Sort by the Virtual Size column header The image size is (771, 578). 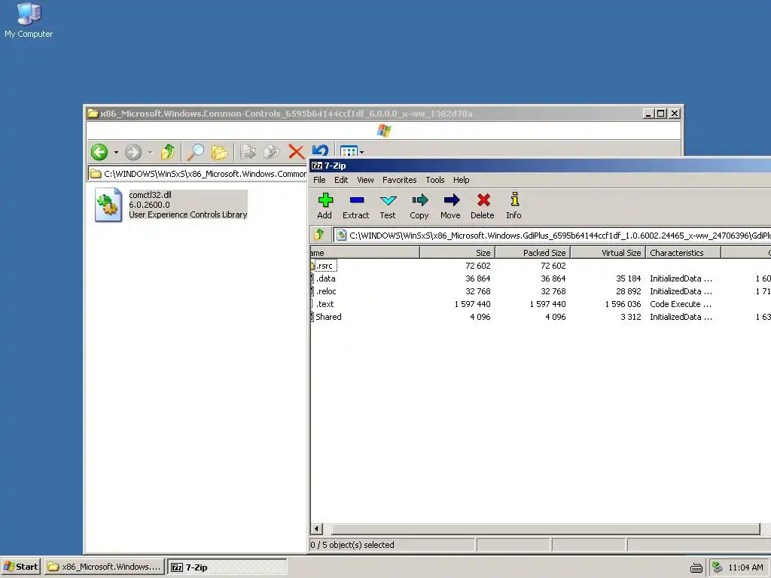click(608, 253)
